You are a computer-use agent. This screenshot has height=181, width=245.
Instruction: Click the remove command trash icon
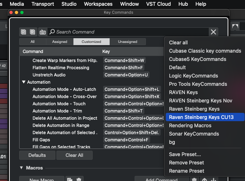(194, 179)
